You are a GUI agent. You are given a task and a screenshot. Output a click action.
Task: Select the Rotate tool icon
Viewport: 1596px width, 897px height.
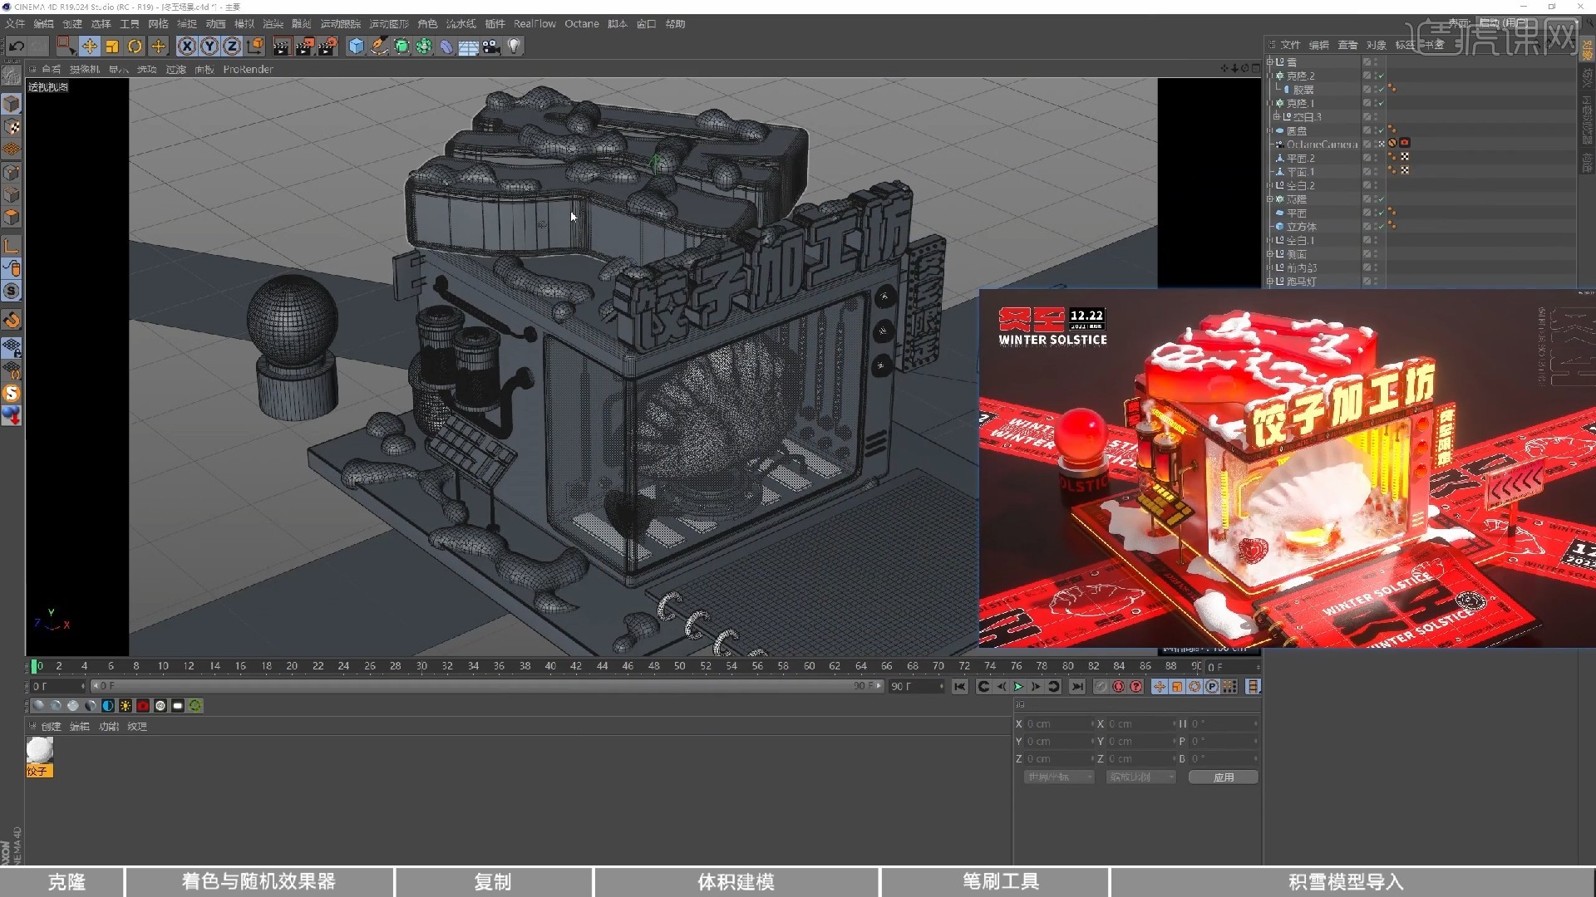(x=135, y=47)
